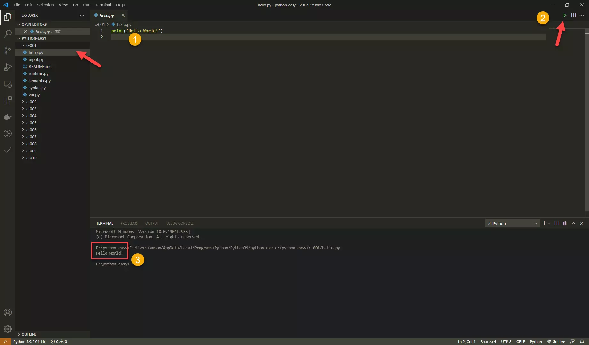Open the Explorer view in activity bar
This screenshot has width=589, height=345.
(8, 17)
